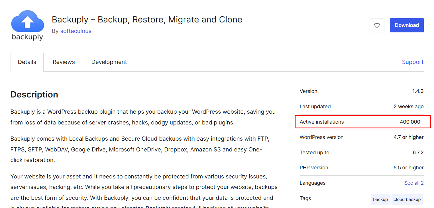The width and height of the screenshot is (434, 208).
Task: Select the backup tag
Action: tap(380, 199)
